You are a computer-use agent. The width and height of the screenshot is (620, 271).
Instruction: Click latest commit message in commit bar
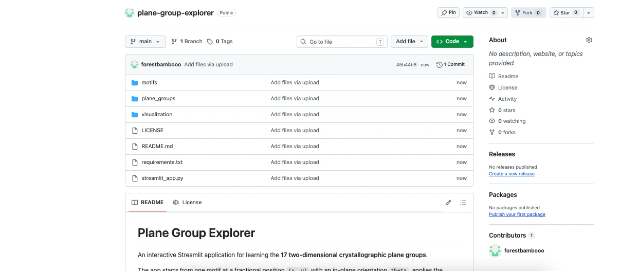208,65
